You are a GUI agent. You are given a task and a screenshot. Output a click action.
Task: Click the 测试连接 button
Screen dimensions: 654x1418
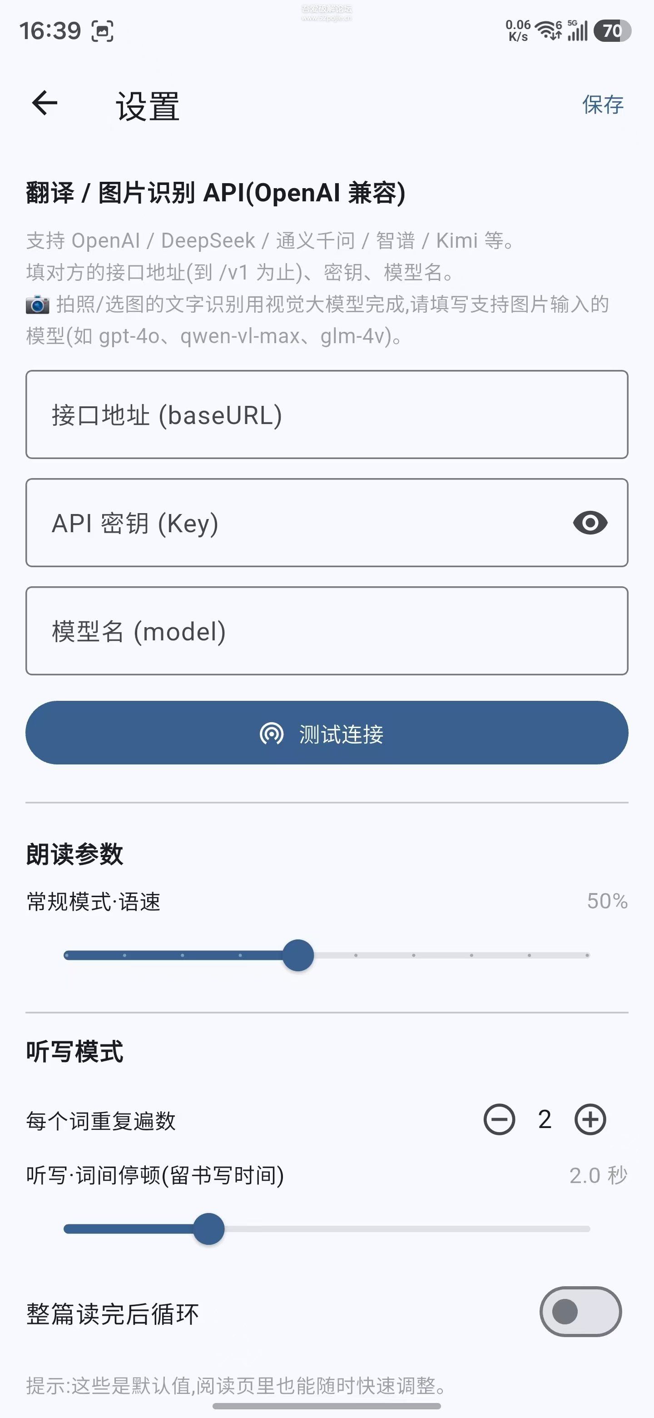pyautogui.click(x=327, y=733)
